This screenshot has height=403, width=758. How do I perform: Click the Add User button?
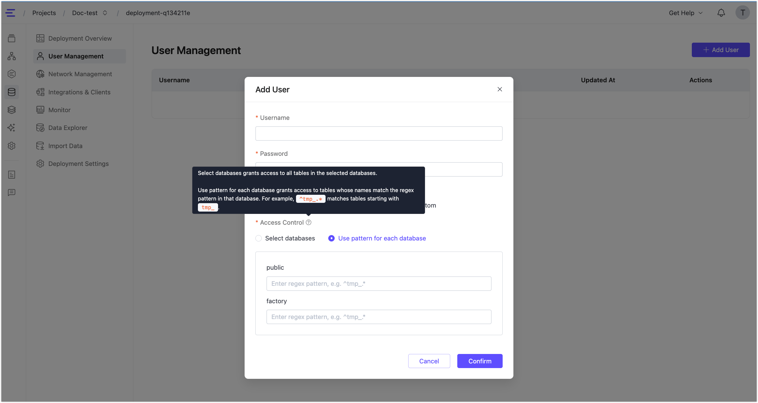coord(721,50)
